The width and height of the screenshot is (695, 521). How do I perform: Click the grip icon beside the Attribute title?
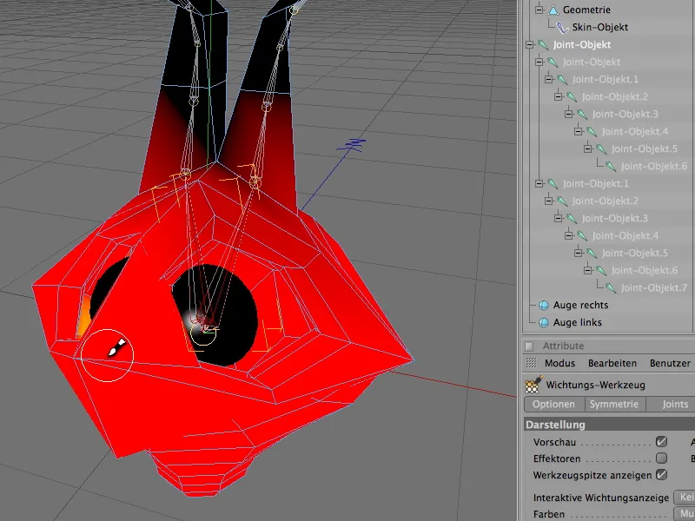[529, 346]
